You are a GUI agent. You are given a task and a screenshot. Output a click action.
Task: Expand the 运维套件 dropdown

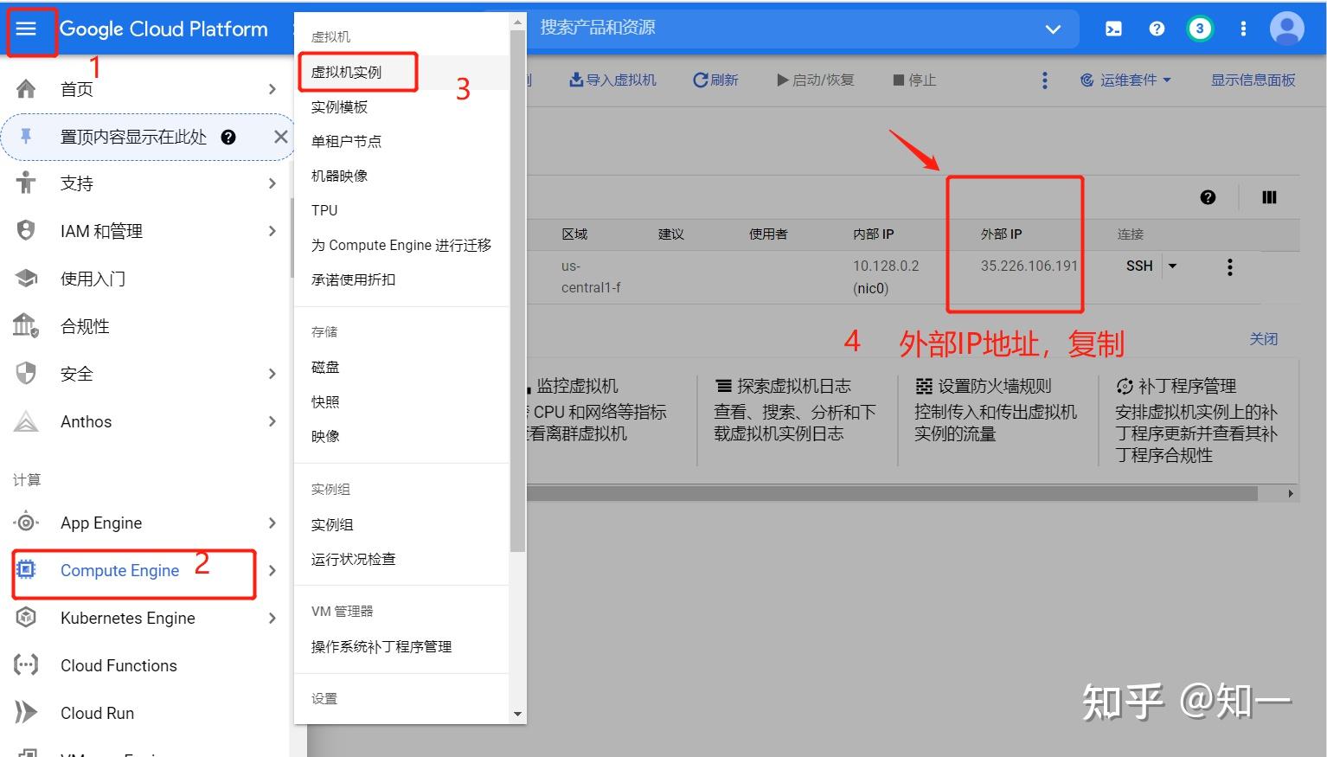point(1125,80)
